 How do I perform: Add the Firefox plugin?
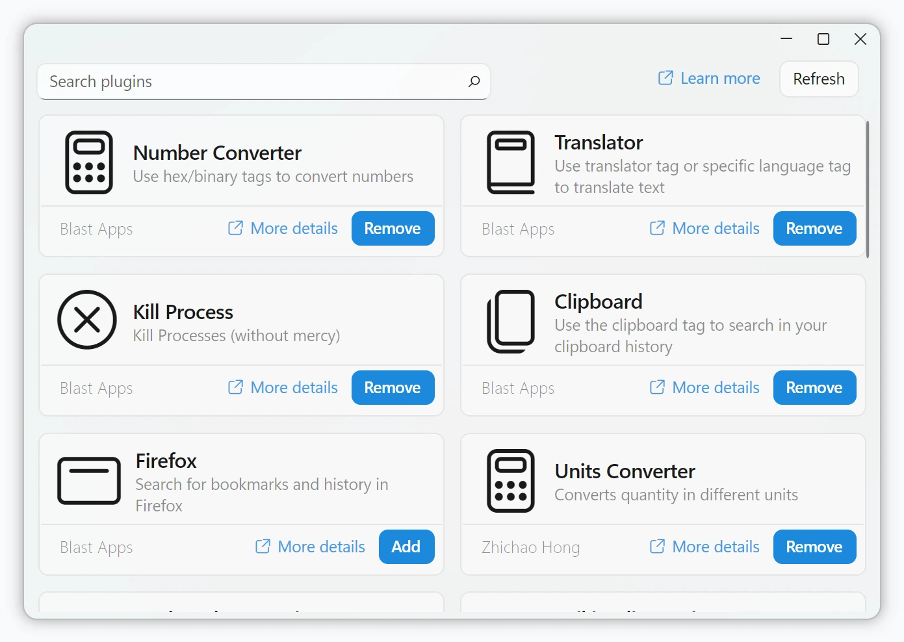[x=406, y=546]
